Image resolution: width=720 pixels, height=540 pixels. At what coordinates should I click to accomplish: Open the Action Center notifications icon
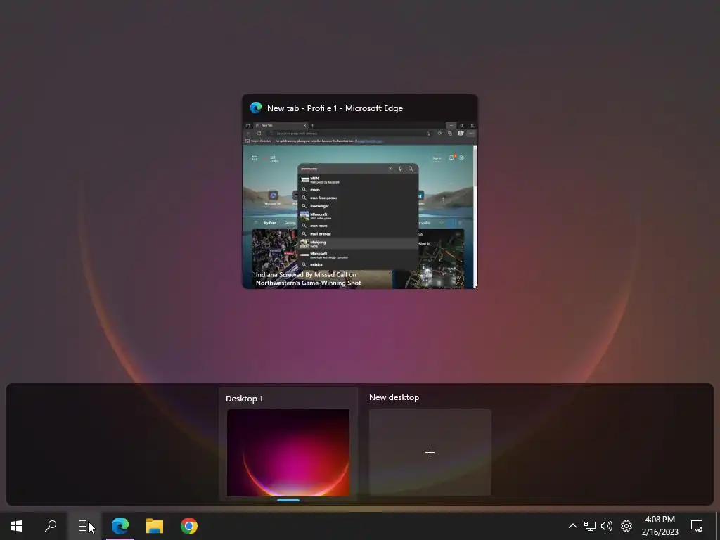click(697, 526)
